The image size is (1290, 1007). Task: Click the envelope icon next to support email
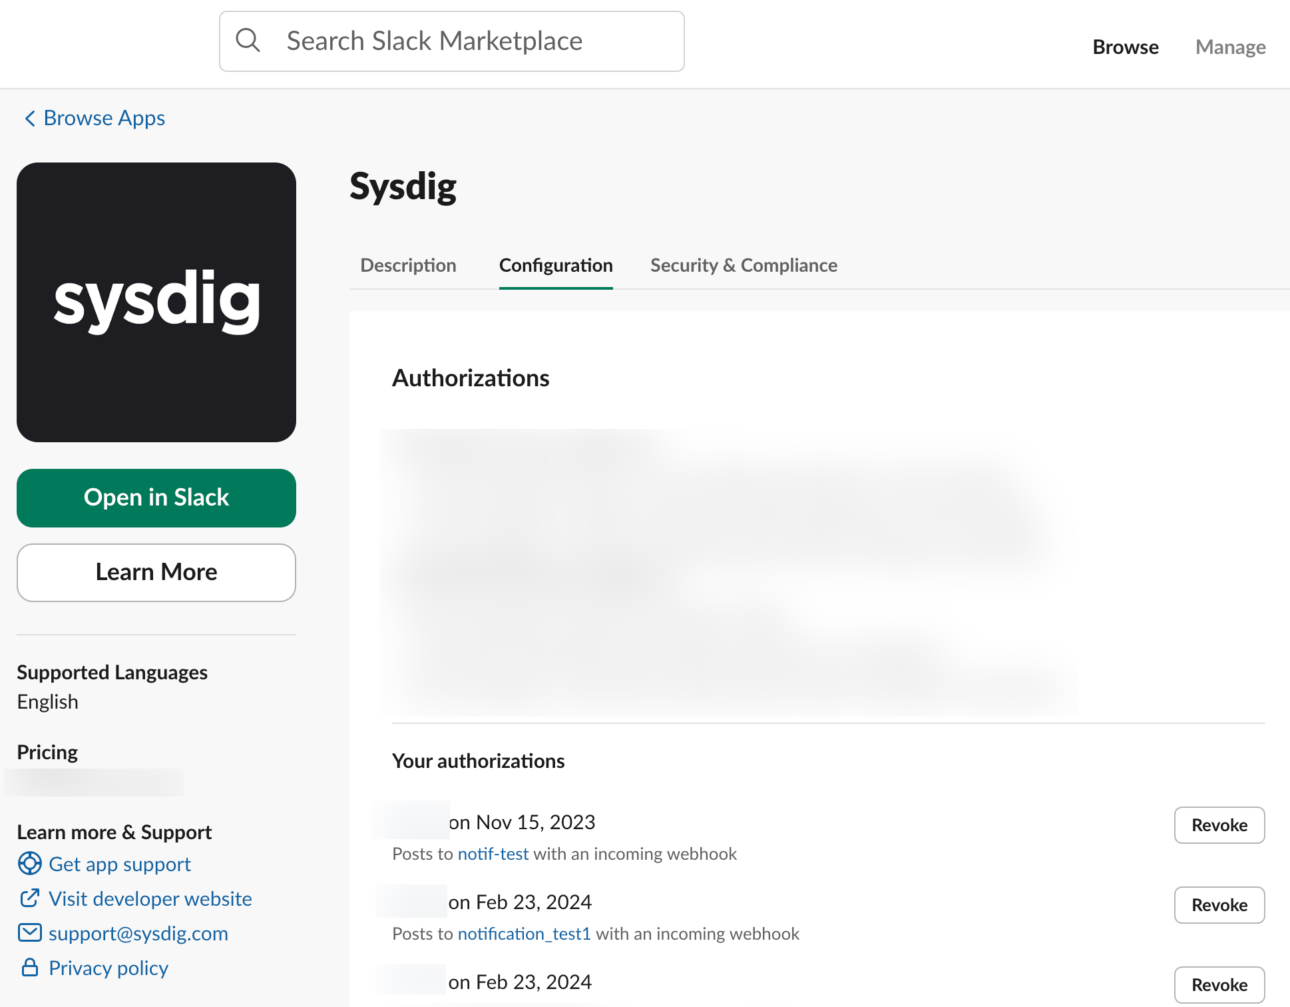coord(29,932)
